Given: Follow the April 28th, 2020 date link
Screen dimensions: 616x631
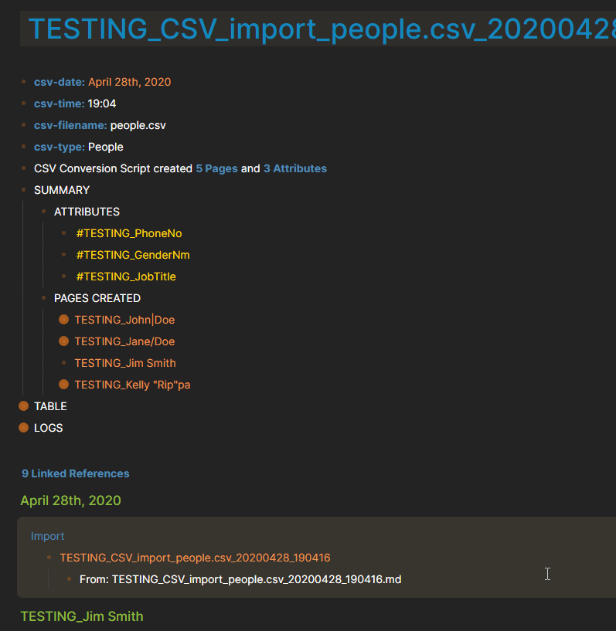Looking at the screenshot, I should (x=129, y=82).
